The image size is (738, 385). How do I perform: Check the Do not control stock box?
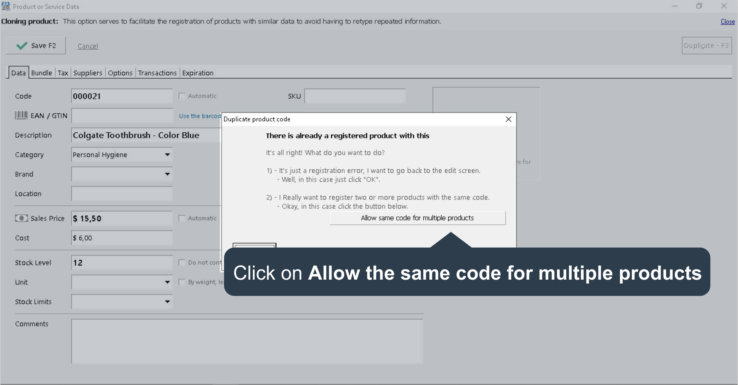click(x=182, y=262)
